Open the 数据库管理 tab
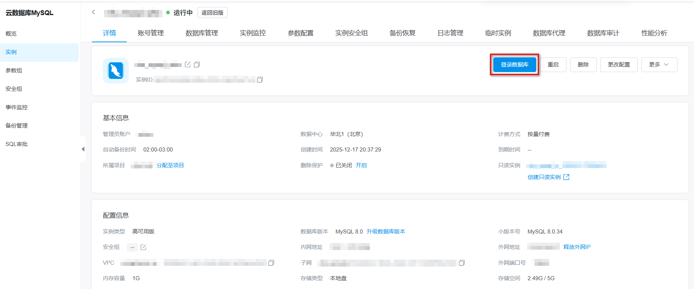 [x=202, y=33]
